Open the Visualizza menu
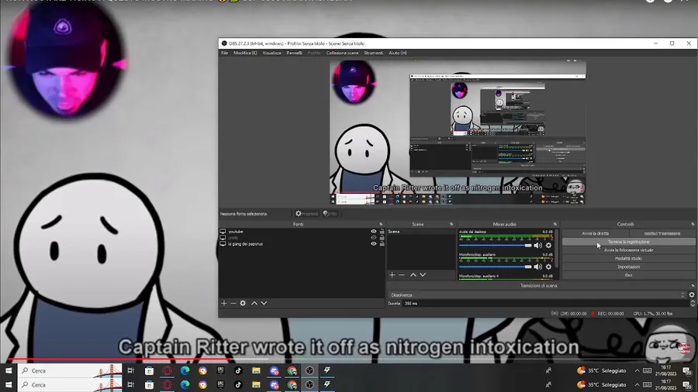698x392 pixels. (x=271, y=53)
